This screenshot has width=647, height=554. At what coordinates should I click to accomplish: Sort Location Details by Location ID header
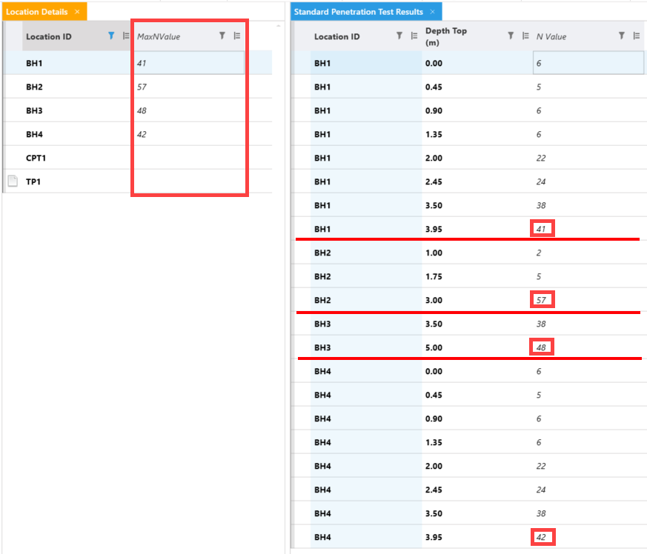click(49, 37)
